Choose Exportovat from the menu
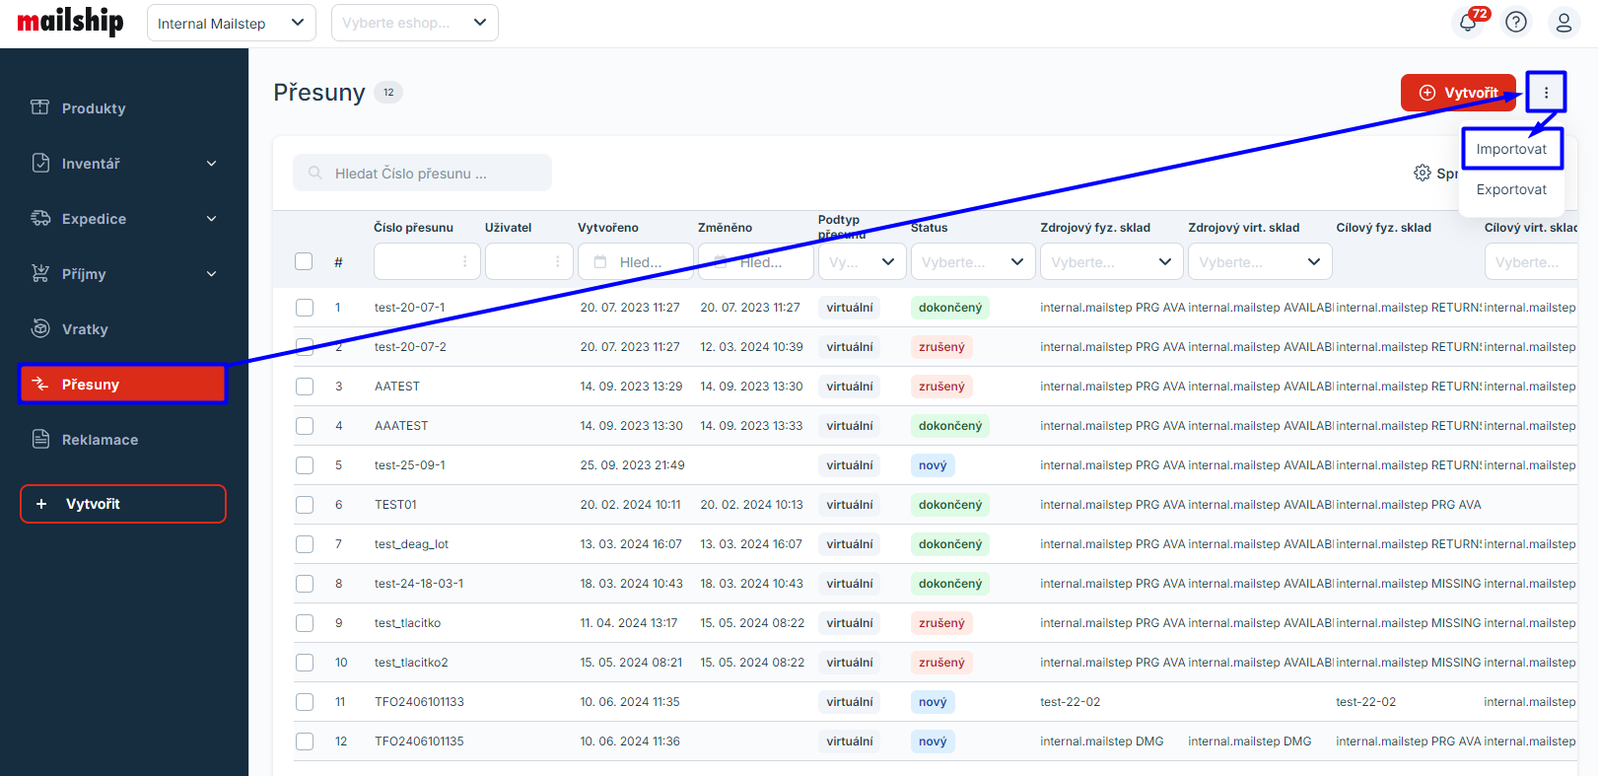The image size is (1598, 776). [x=1511, y=189]
